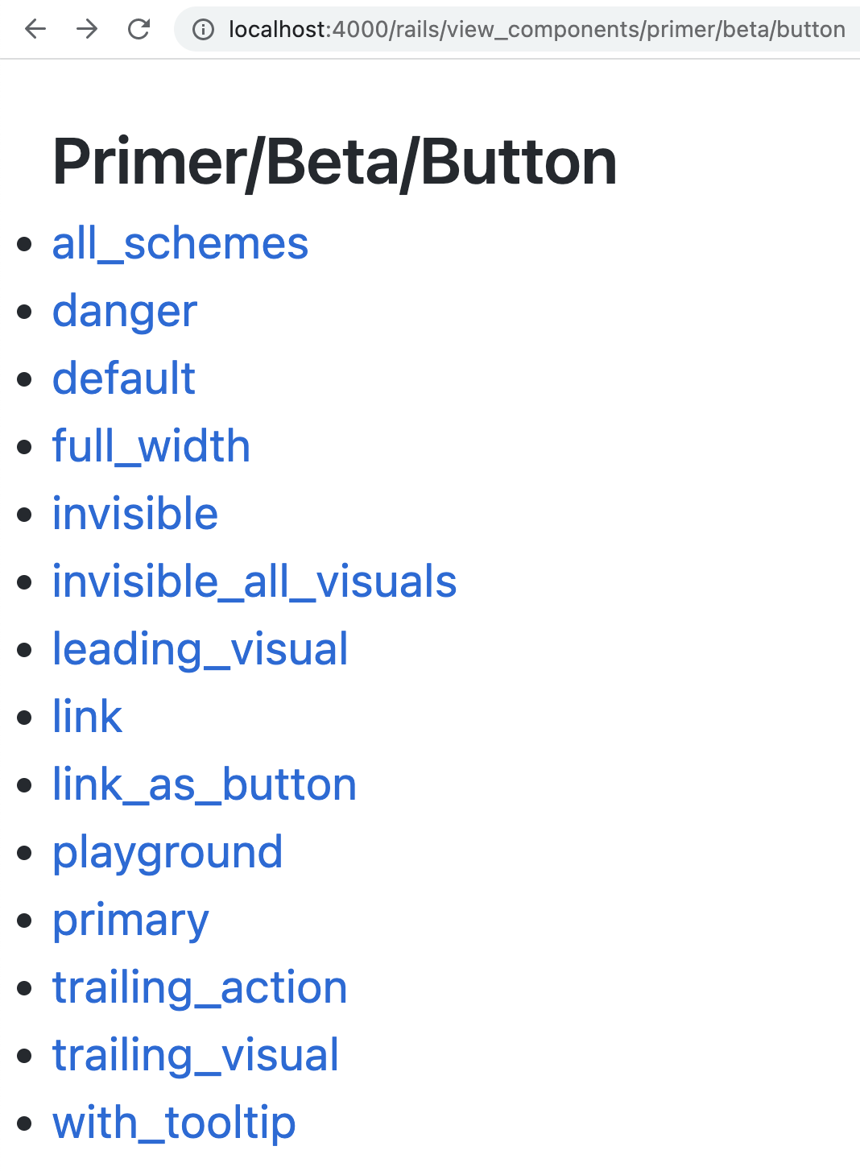Viewport: 860px width, 1171px height.
Task: Launch the playground preview
Action: (167, 852)
